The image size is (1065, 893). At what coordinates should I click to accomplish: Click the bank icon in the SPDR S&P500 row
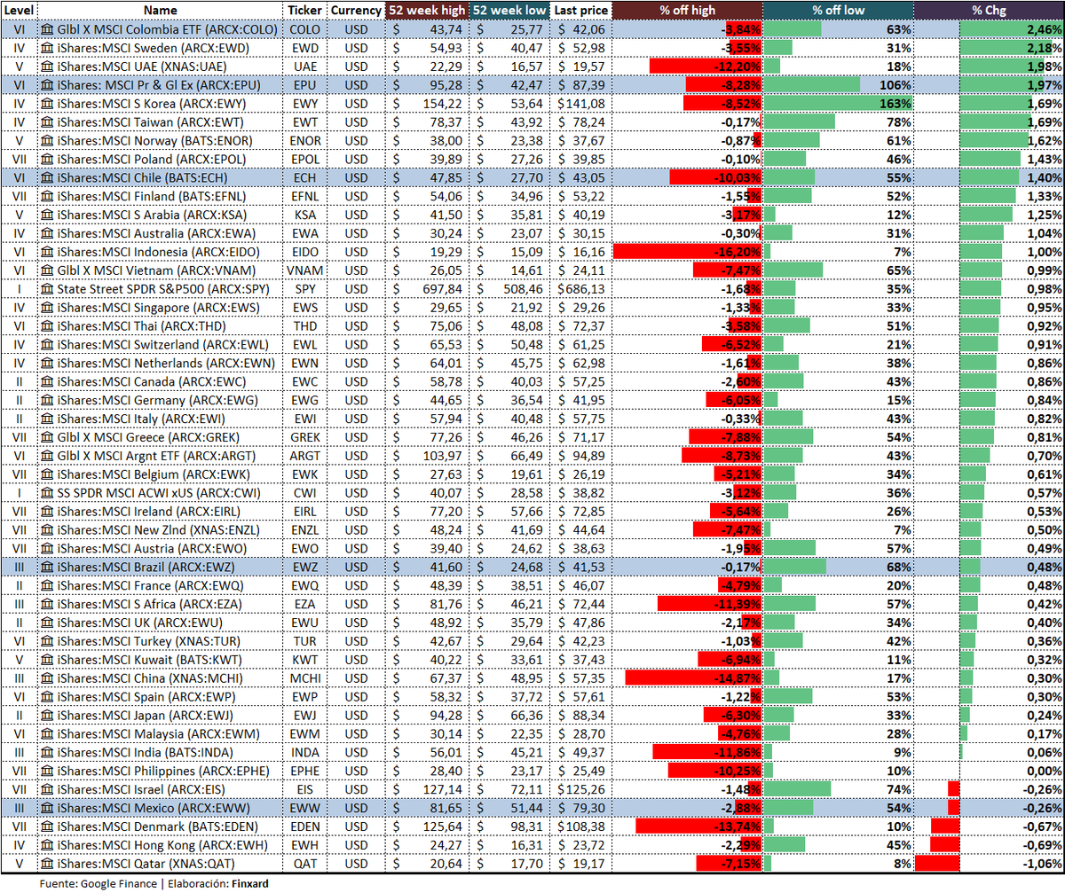click(x=47, y=289)
